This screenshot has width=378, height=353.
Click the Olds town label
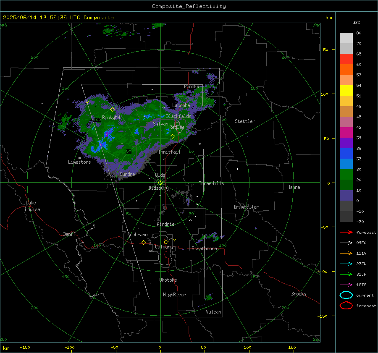[160, 175]
